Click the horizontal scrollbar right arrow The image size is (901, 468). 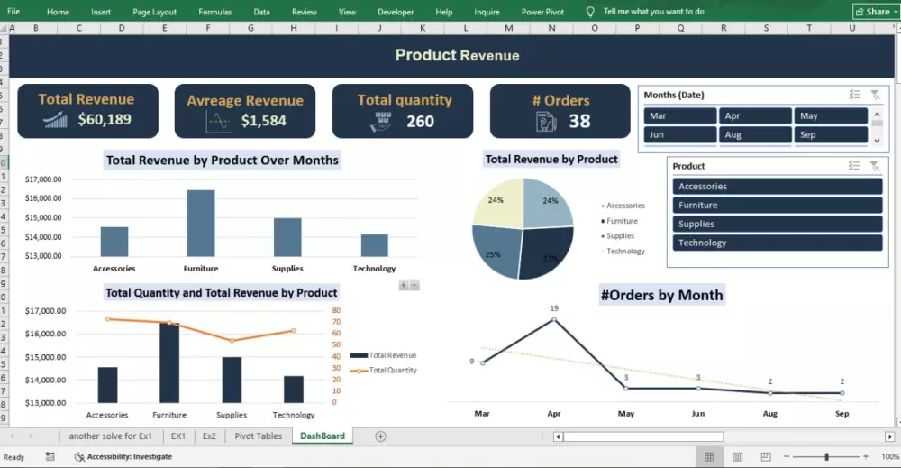click(x=889, y=437)
